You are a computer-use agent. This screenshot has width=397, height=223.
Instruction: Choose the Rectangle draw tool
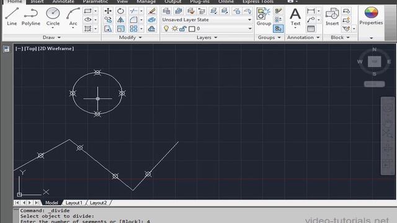coord(87,11)
